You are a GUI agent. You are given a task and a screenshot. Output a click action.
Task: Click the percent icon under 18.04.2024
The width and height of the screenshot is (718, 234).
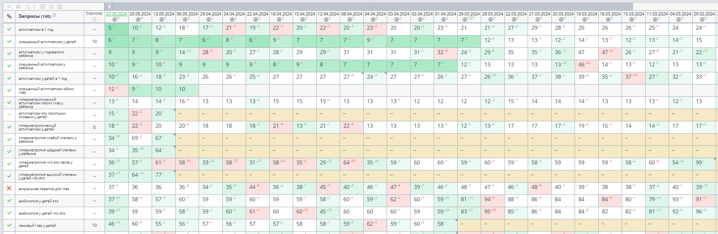point(279,19)
